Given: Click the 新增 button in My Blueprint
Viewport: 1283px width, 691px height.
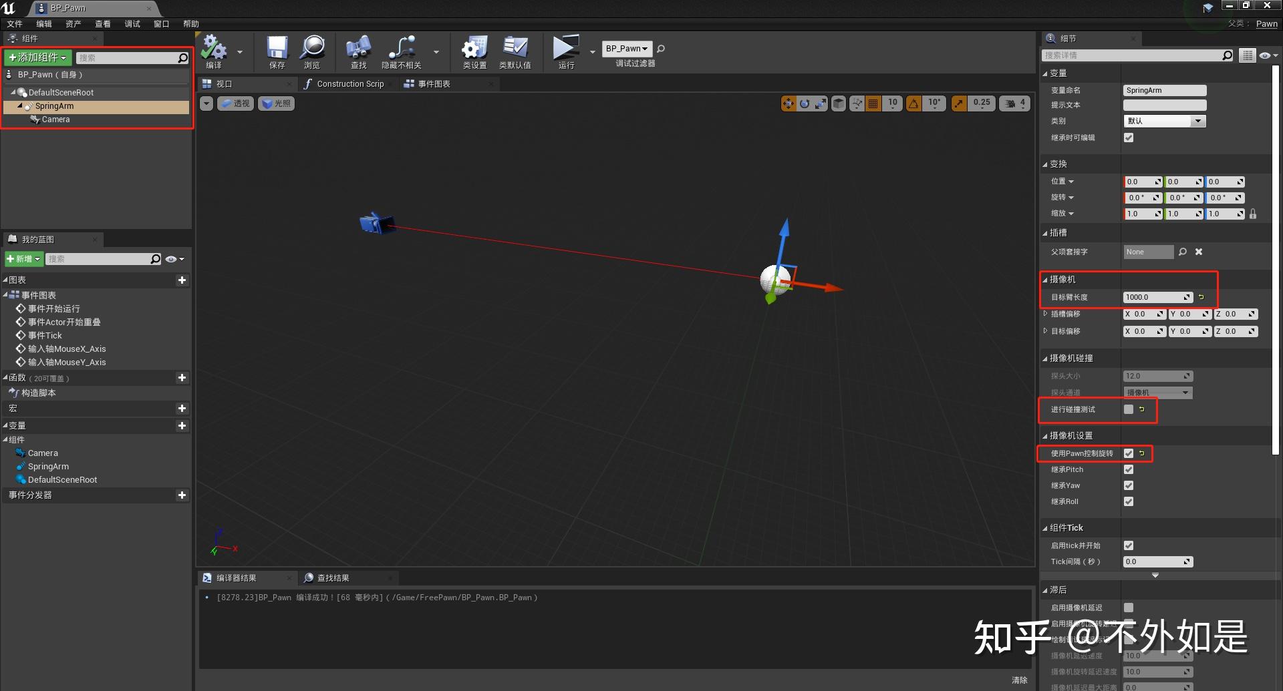Looking at the screenshot, I should (23, 258).
